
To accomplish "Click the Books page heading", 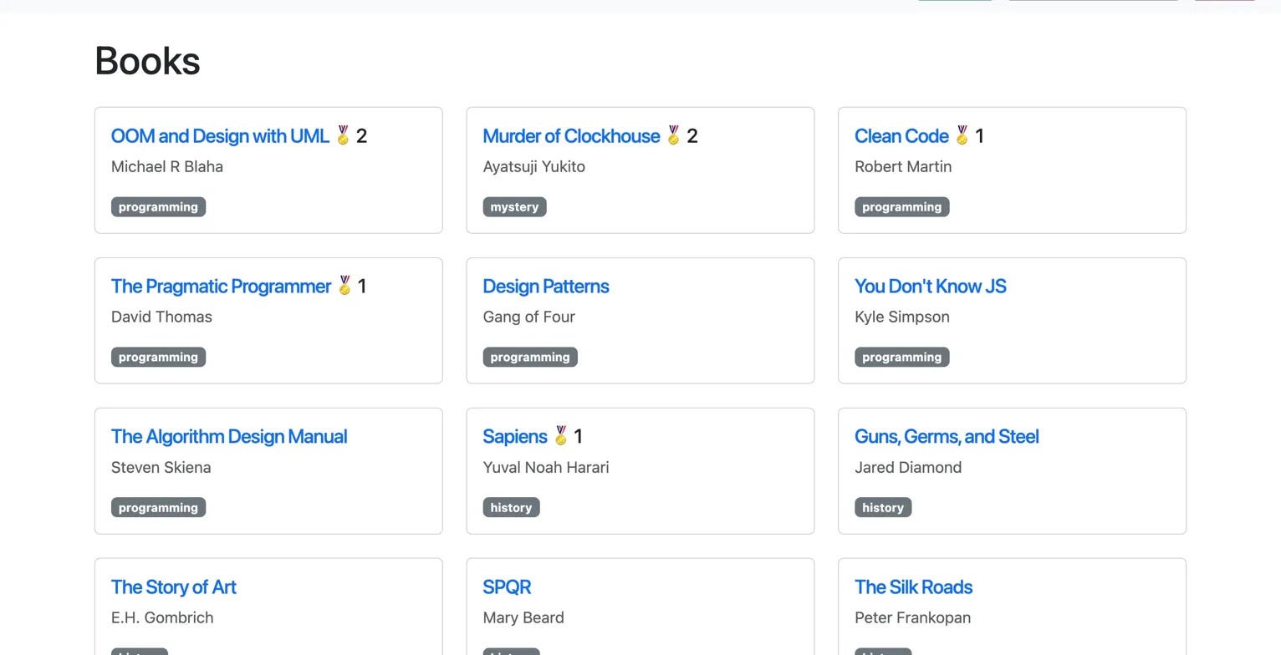I will (147, 61).
